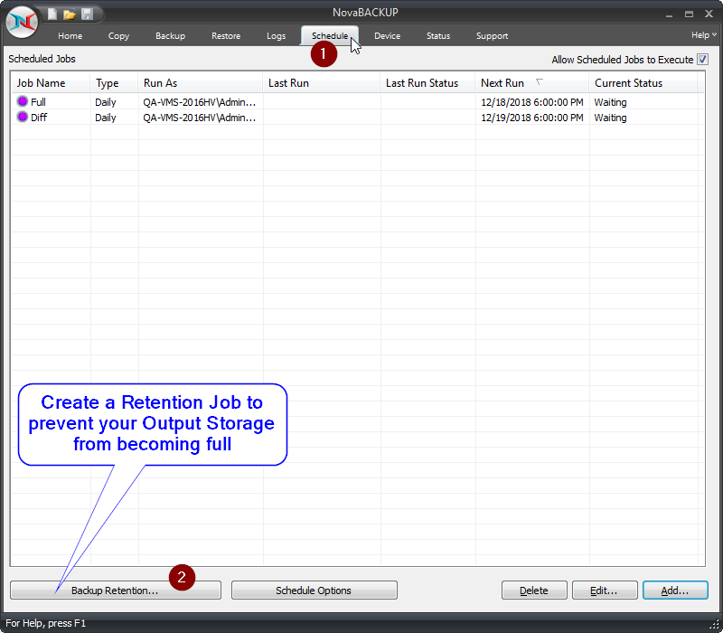Image resolution: width=723 pixels, height=633 pixels.
Task: Click the Add... button
Action: point(675,590)
